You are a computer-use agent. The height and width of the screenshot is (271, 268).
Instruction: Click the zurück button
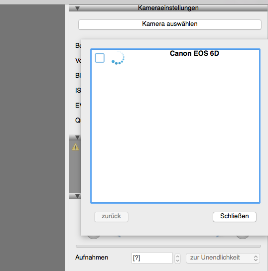tap(111, 217)
